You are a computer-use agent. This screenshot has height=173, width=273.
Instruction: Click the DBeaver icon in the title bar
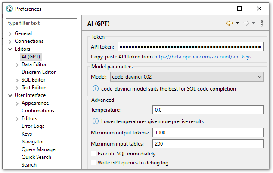coord(9,9)
